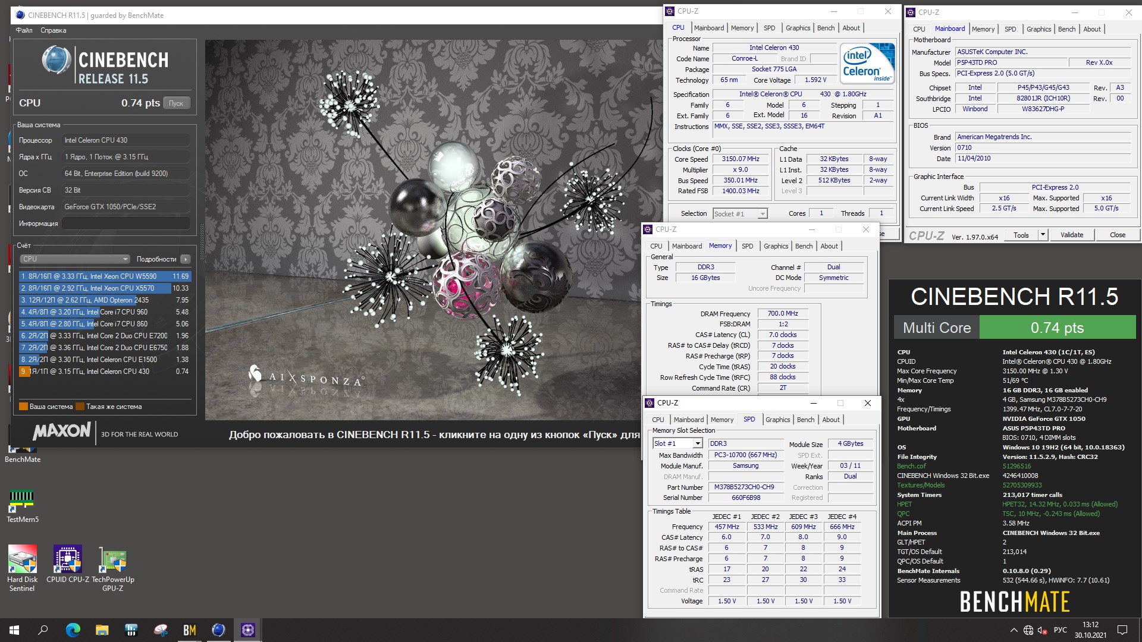Select Core 2 Duo CPU E7200 row
The height and width of the screenshot is (642, 1142).
(105, 336)
